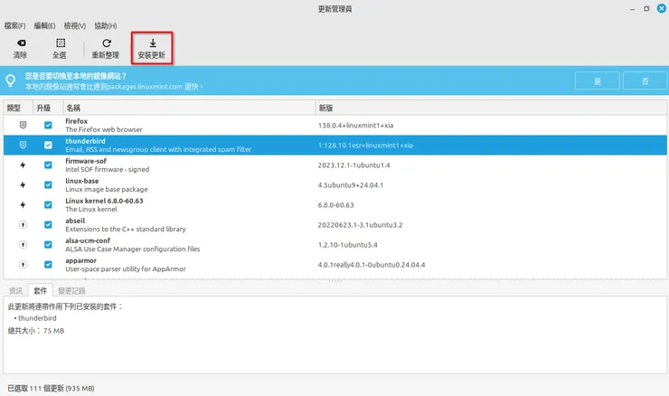The width and height of the screenshot is (669, 396).
Task: Click 安裝更新 (Install updates) download icon
Action: pyautogui.click(x=152, y=42)
